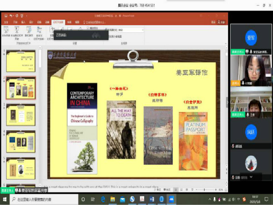The width and height of the screenshot is (273, 205).
Task: Toggle the Notes (备注) button in status bar
Action: tap(157, 190)
